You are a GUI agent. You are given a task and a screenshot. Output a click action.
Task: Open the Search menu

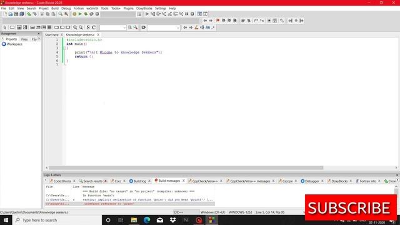coord(31,8)
